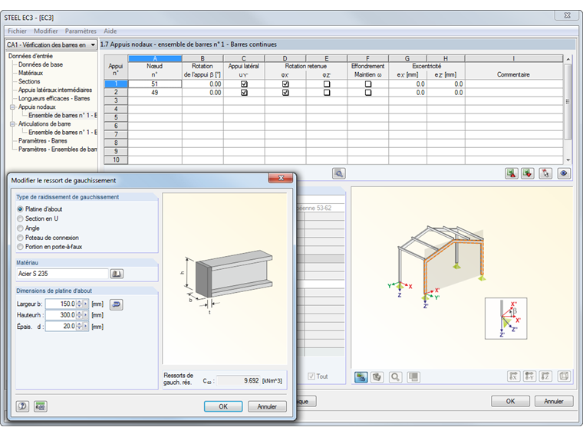Select Matériaux in the tree

coord(31,73)
